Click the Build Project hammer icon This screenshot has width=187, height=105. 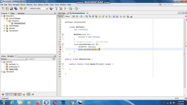pyautogui.click(x=56, y=8)
